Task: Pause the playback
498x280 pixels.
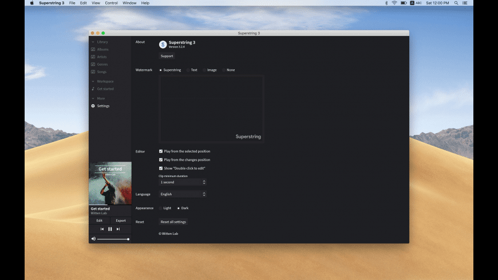Action: [110, 229]
